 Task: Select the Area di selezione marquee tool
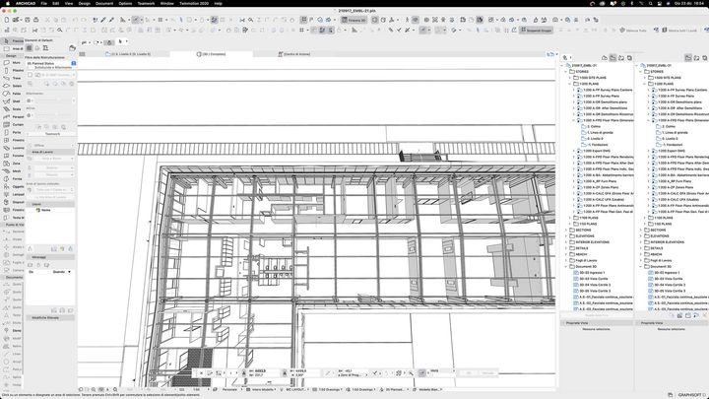[12, 49]
